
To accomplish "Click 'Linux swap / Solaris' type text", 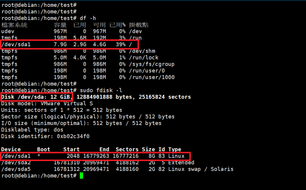I will tap(201, 169).
